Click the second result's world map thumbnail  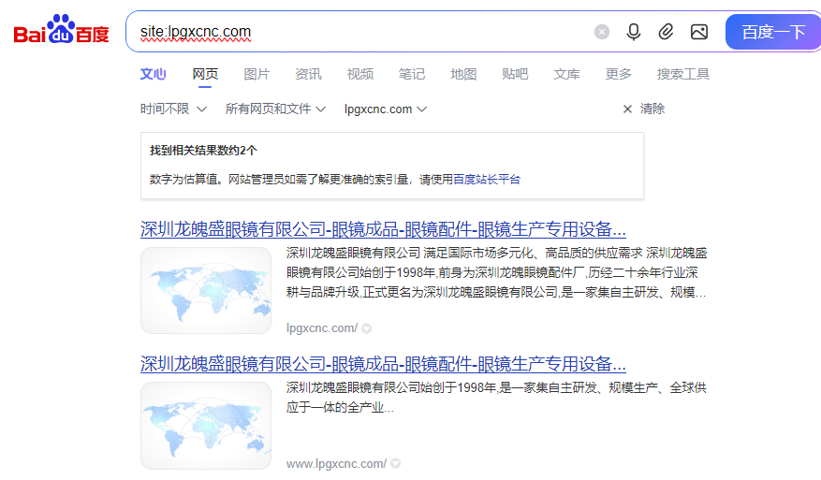(x=206, y=426)
